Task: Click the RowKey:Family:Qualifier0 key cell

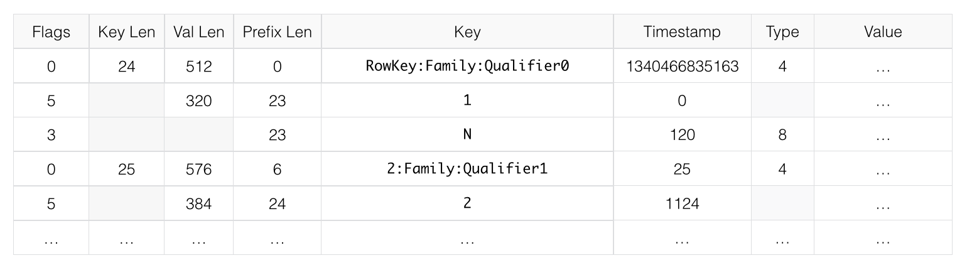Action: (x=467, y=66)
